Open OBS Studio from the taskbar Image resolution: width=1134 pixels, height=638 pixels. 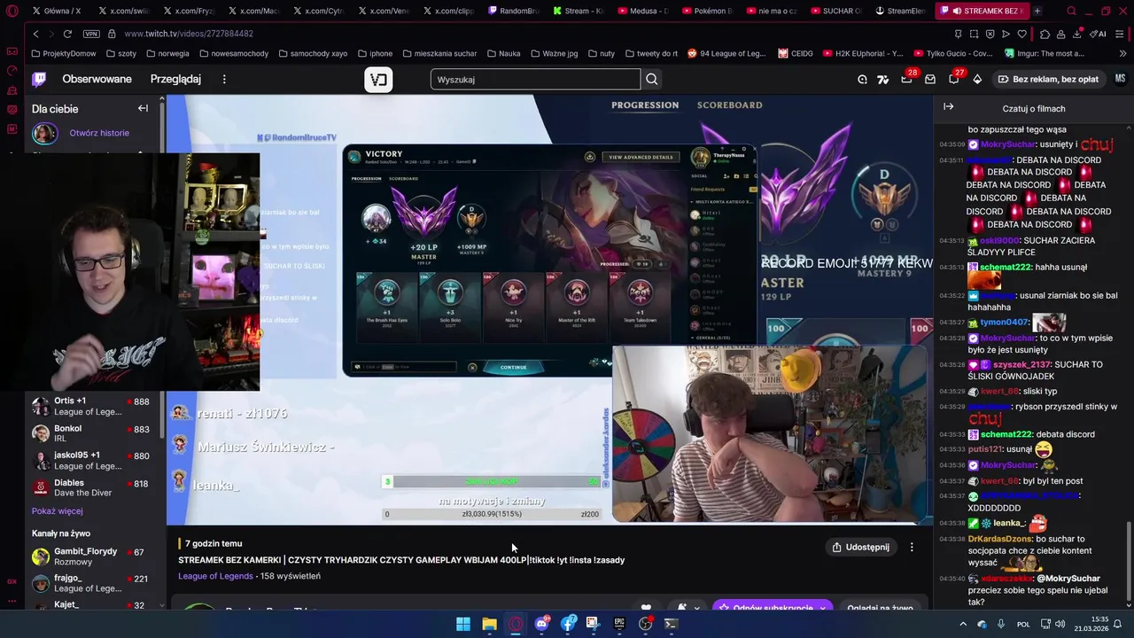tap(645, 624)
